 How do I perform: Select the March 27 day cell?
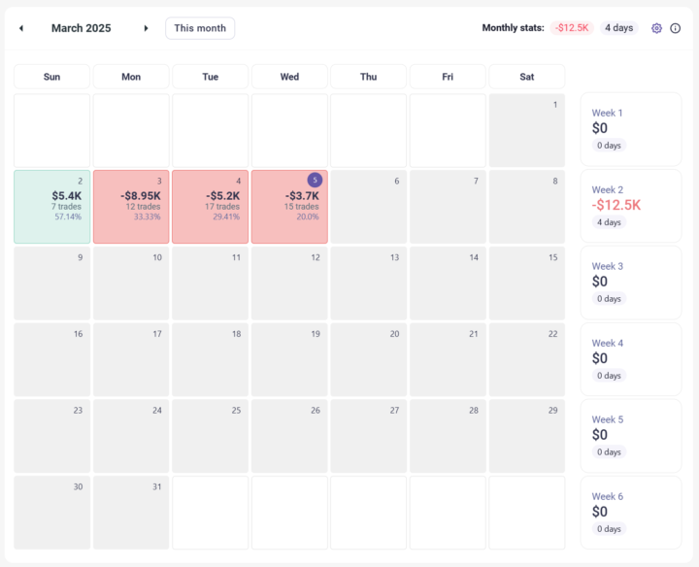click(368, 436)
